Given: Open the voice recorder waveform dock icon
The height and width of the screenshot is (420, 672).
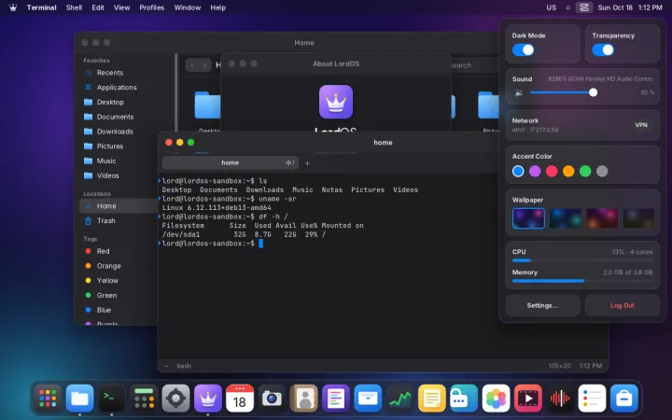Looking at the screenshot, I should click(560, 399).
